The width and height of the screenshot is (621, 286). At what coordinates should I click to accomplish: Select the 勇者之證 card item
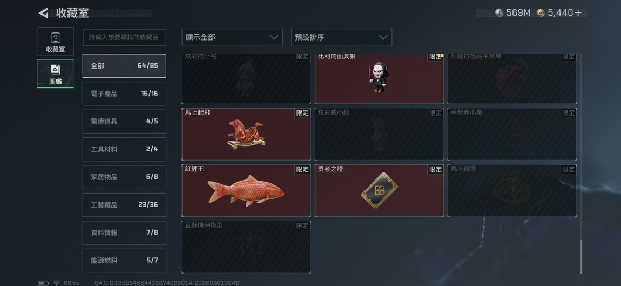(x=379, y=191)
